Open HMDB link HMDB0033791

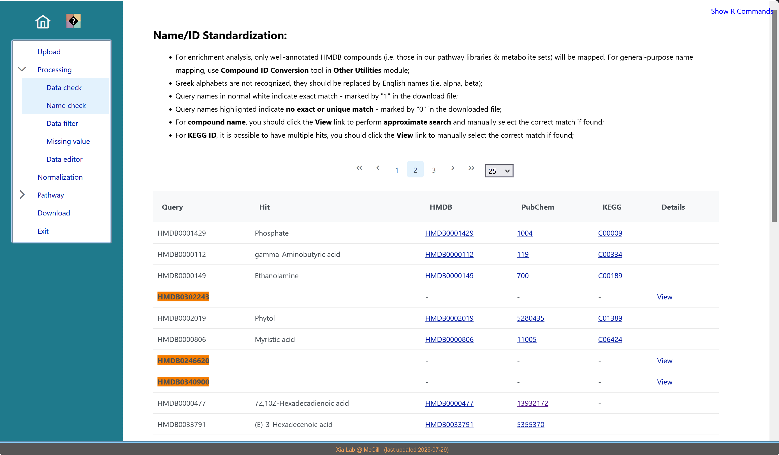[x=449, y=425]
